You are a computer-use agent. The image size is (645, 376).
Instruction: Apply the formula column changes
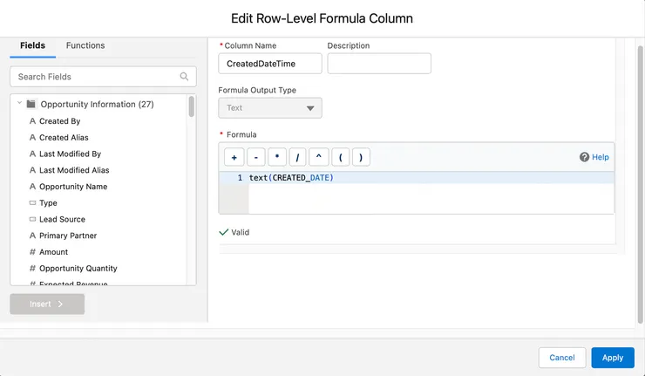click(x=613, y=358)
